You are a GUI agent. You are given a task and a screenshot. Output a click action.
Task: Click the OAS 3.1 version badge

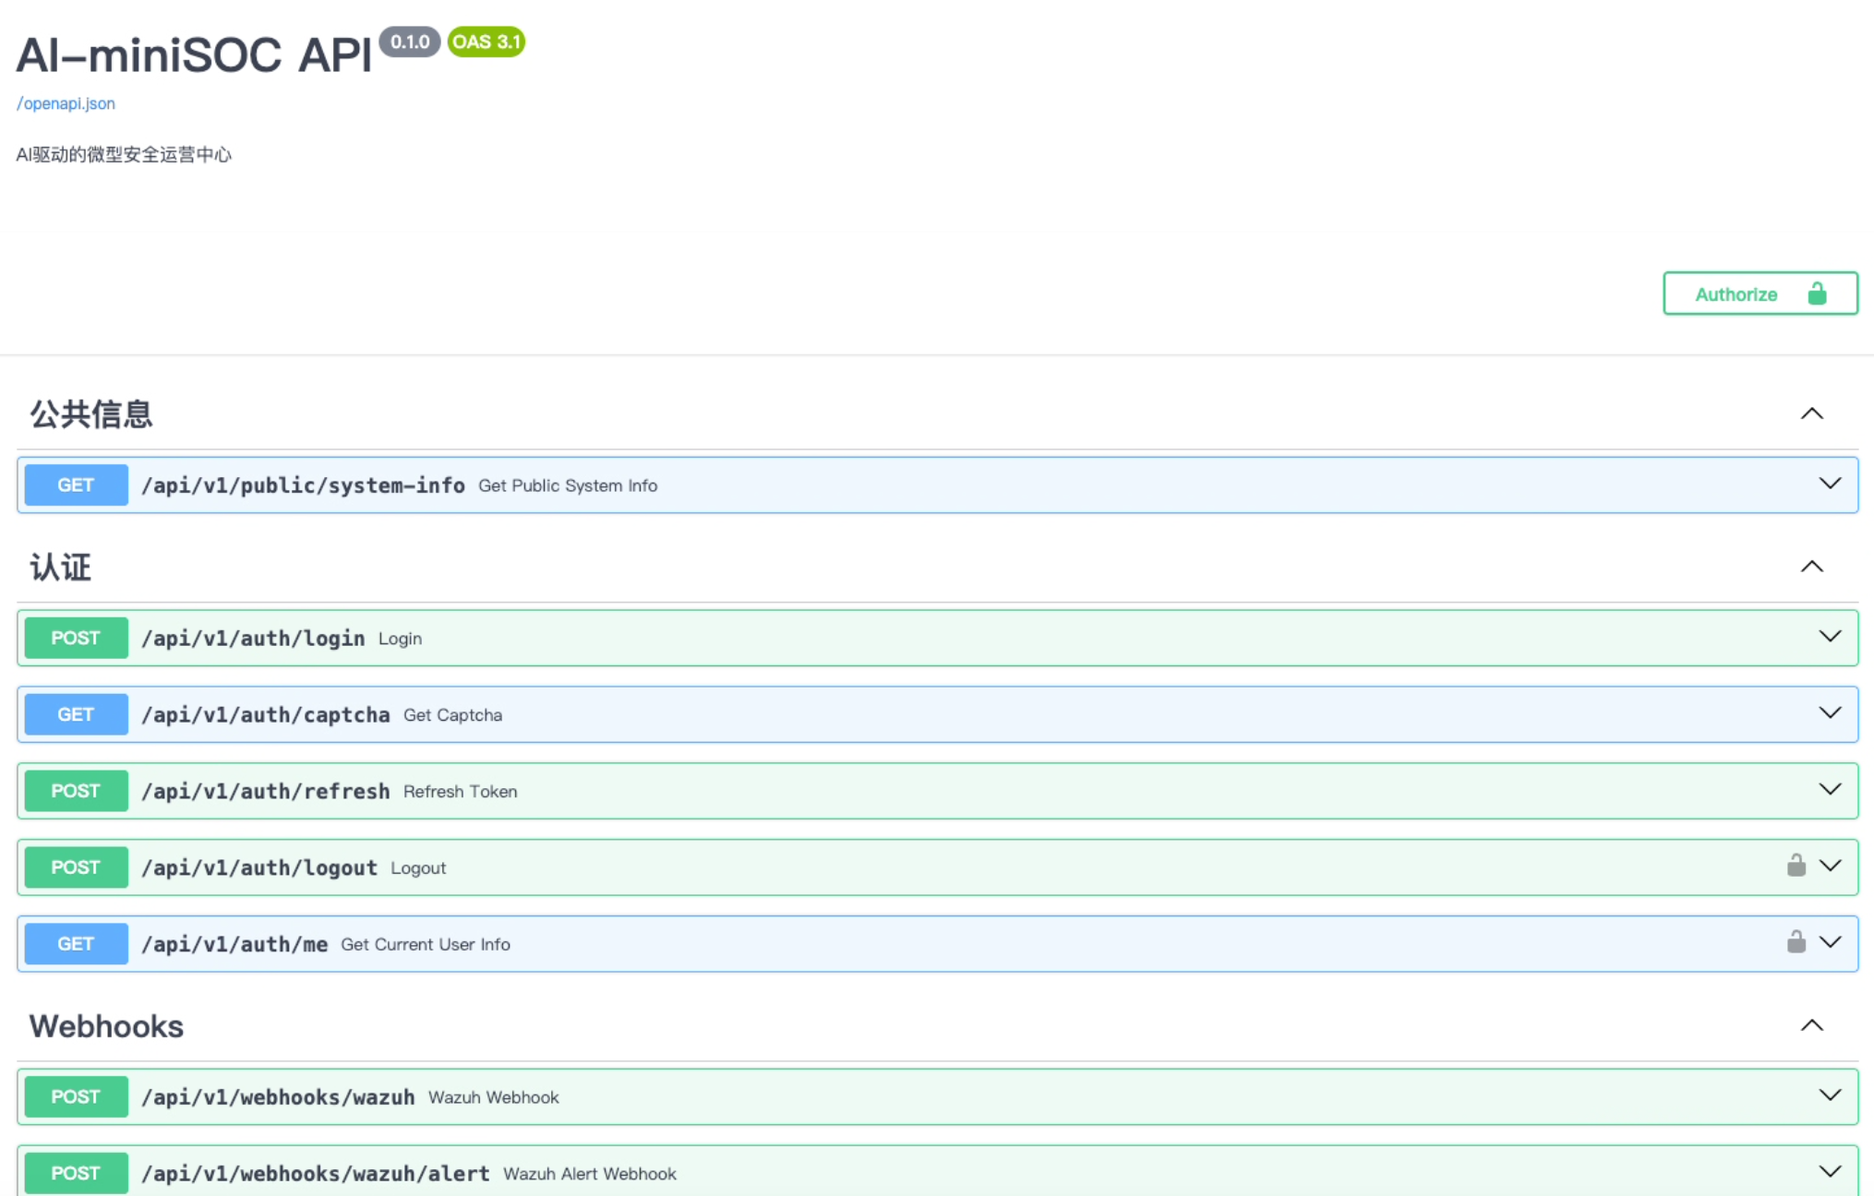pyautogui.click(x=487, y=42)
